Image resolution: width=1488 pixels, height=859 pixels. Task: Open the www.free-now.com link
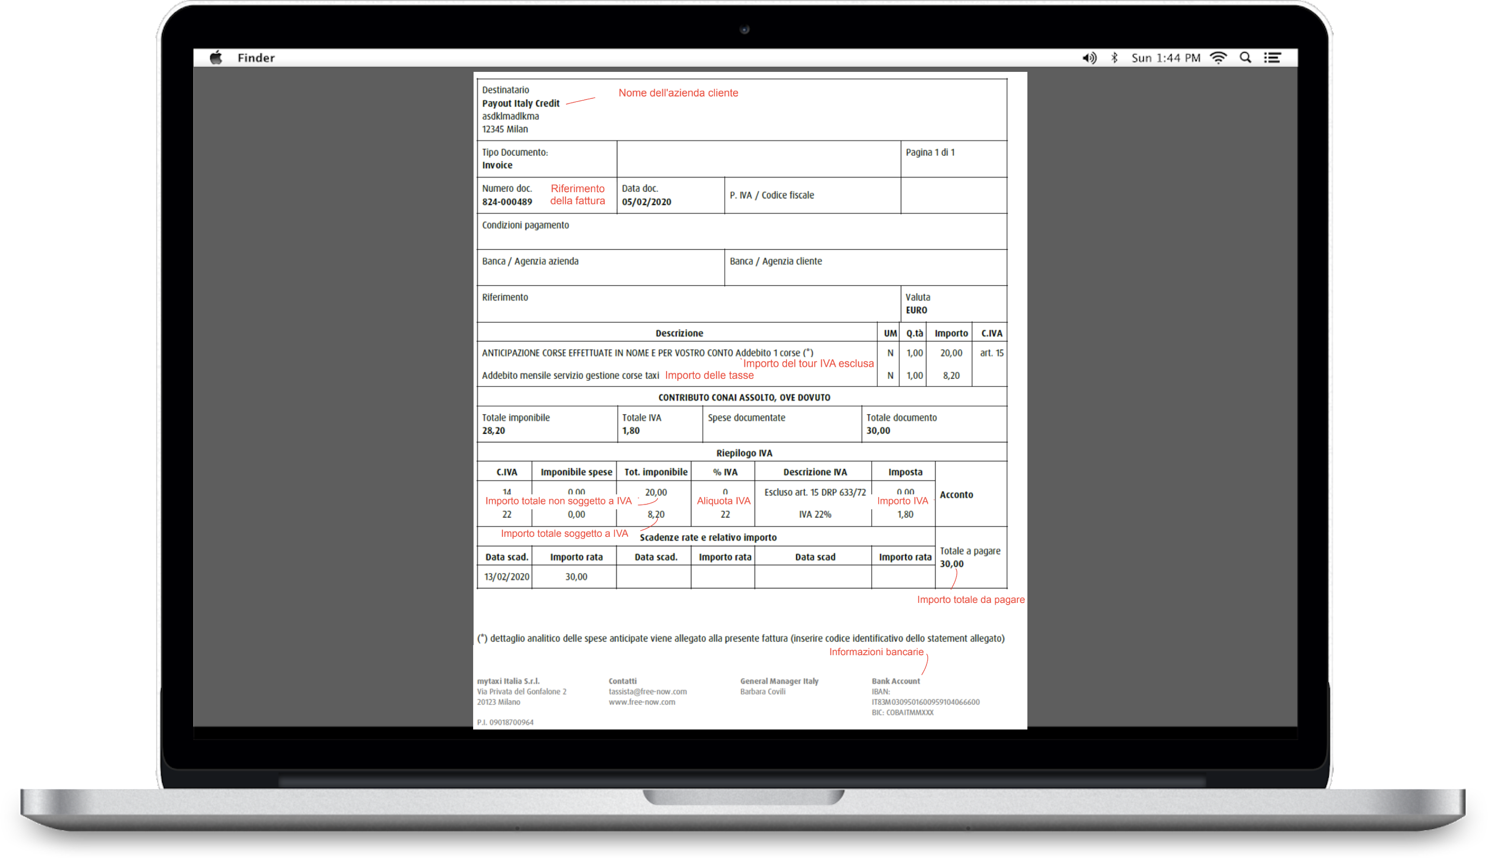(642, 703)
